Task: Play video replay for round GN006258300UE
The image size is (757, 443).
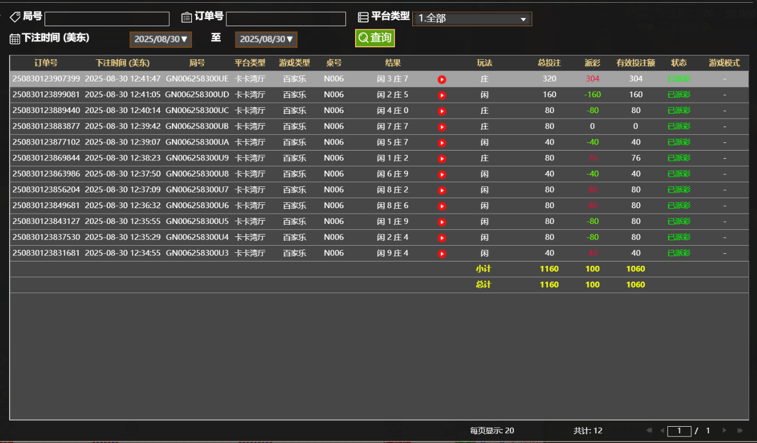Action: tap(442, 79)
